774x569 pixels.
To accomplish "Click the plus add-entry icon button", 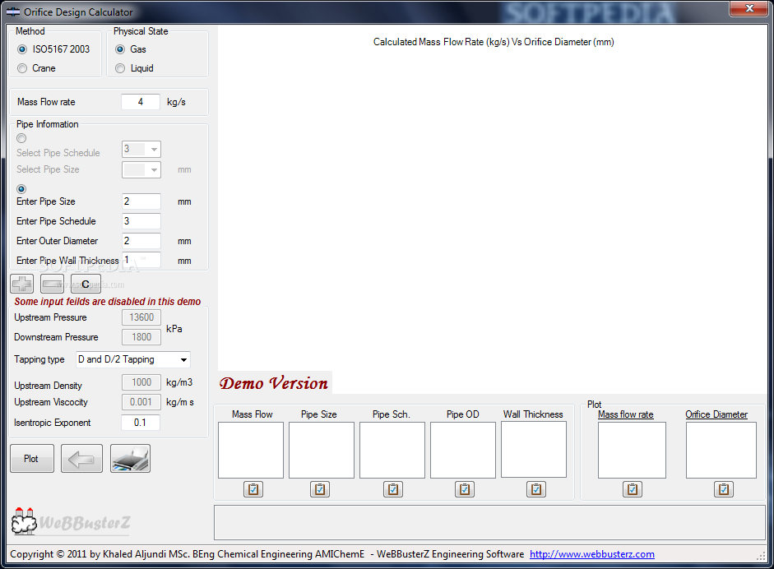I will pyautogui.click(x=21, y=284).
